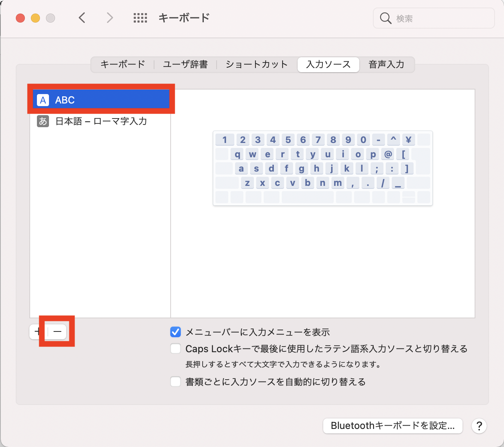Disable メニューバーに入力メニューを表示 checkbox
This screenshot has height=447, width=504.
(176, 332)
